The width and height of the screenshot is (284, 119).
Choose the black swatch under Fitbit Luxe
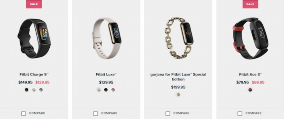click(x=106, y=90)
